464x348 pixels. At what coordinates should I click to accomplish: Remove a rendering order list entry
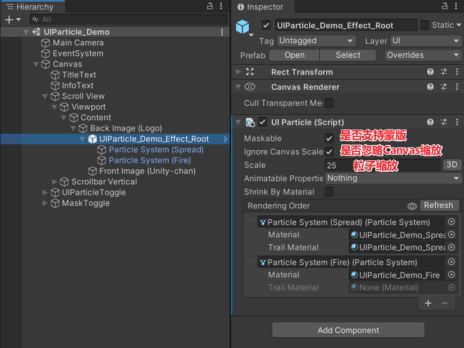(x=444, y=303)
